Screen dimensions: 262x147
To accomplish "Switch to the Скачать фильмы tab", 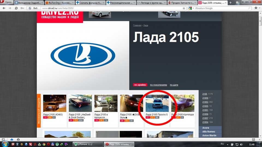I will tap(90, 3).
